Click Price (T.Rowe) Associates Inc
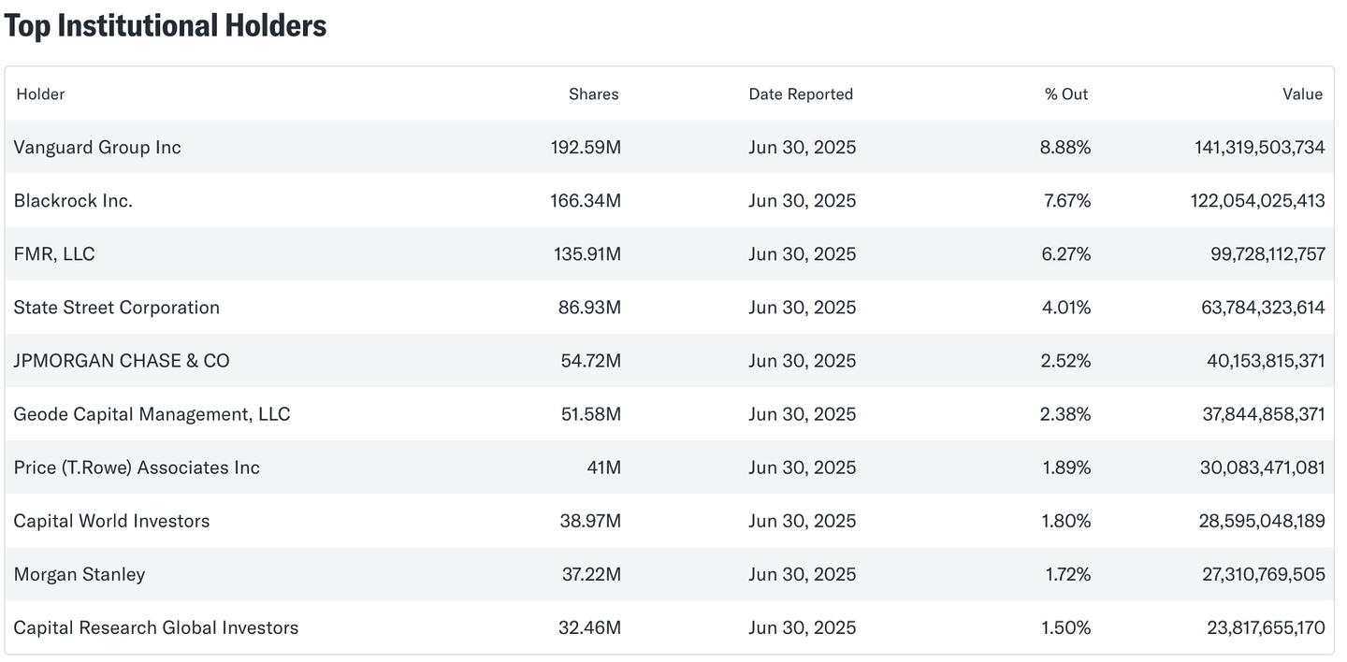Viewport: 1347px width, 662px height. (137, 468)
